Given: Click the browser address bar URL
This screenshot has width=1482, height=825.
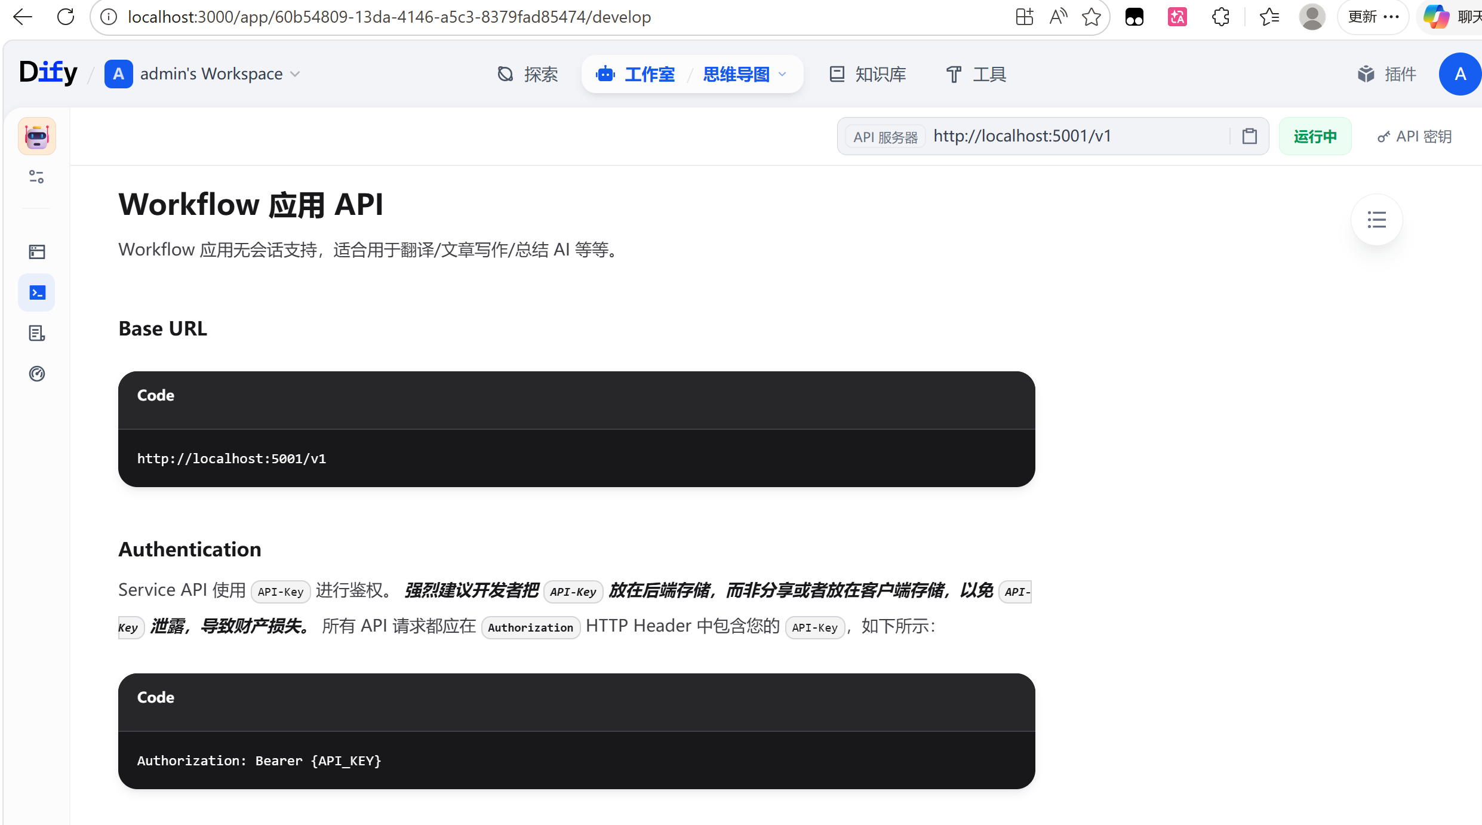Looking at the screenshot, I should [x=389, y=17].
